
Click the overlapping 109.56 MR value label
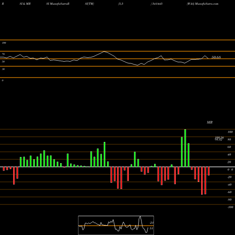[219, 137]
